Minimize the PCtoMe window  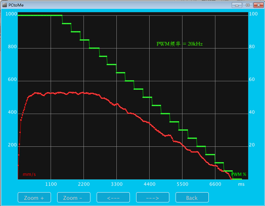tap(237, 5)
